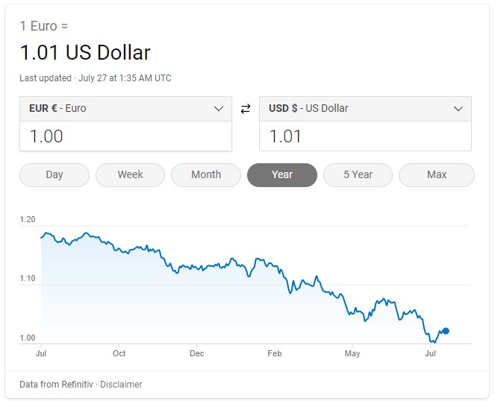The image size is (495, 401).
Task: Open the Disclaimer link
Action: (x=121, y=385)
